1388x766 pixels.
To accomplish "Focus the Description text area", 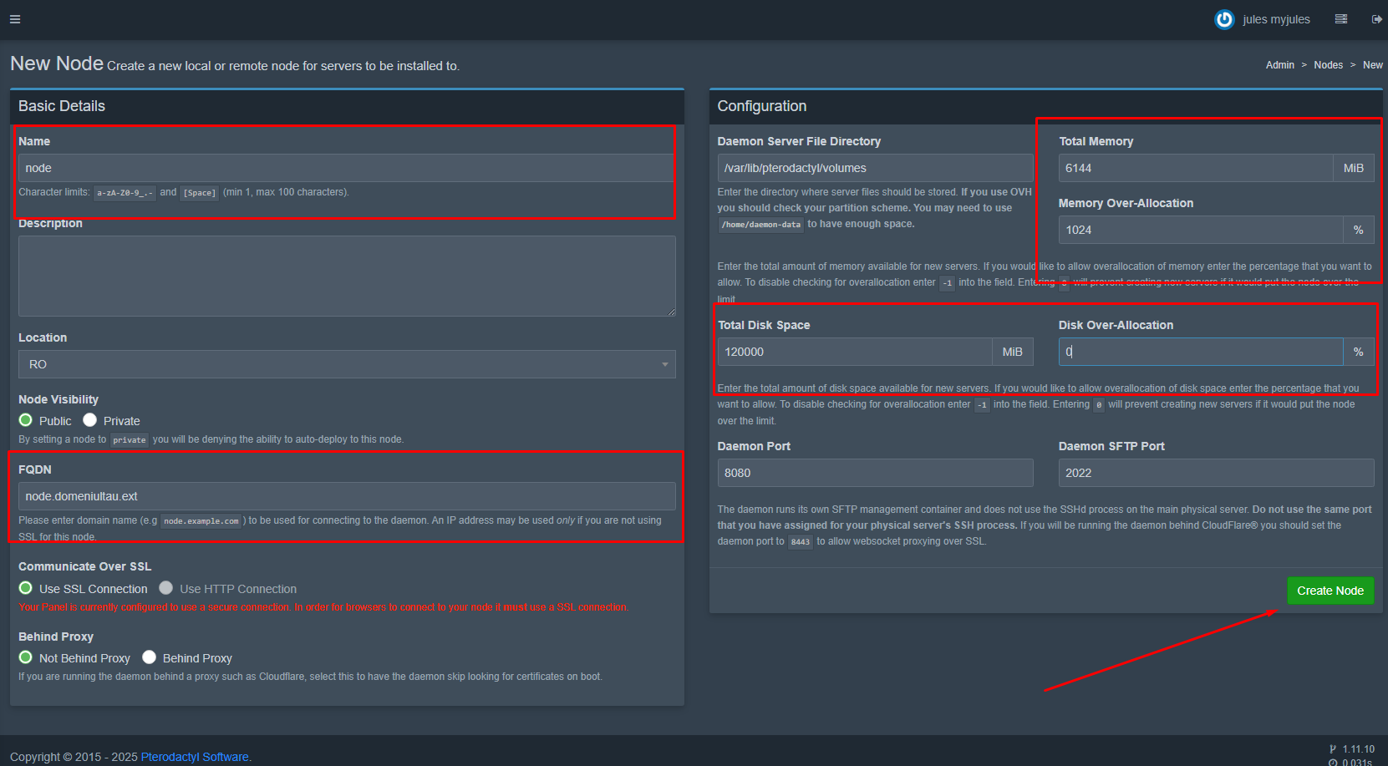I will point(347,276).
